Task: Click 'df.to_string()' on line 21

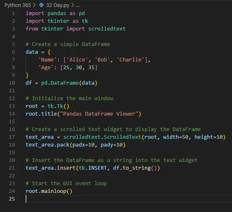Action: coord(135,168)
